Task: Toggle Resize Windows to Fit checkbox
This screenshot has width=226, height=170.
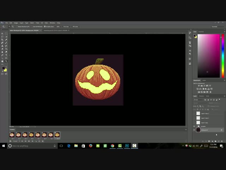Action: pos(17,27)
